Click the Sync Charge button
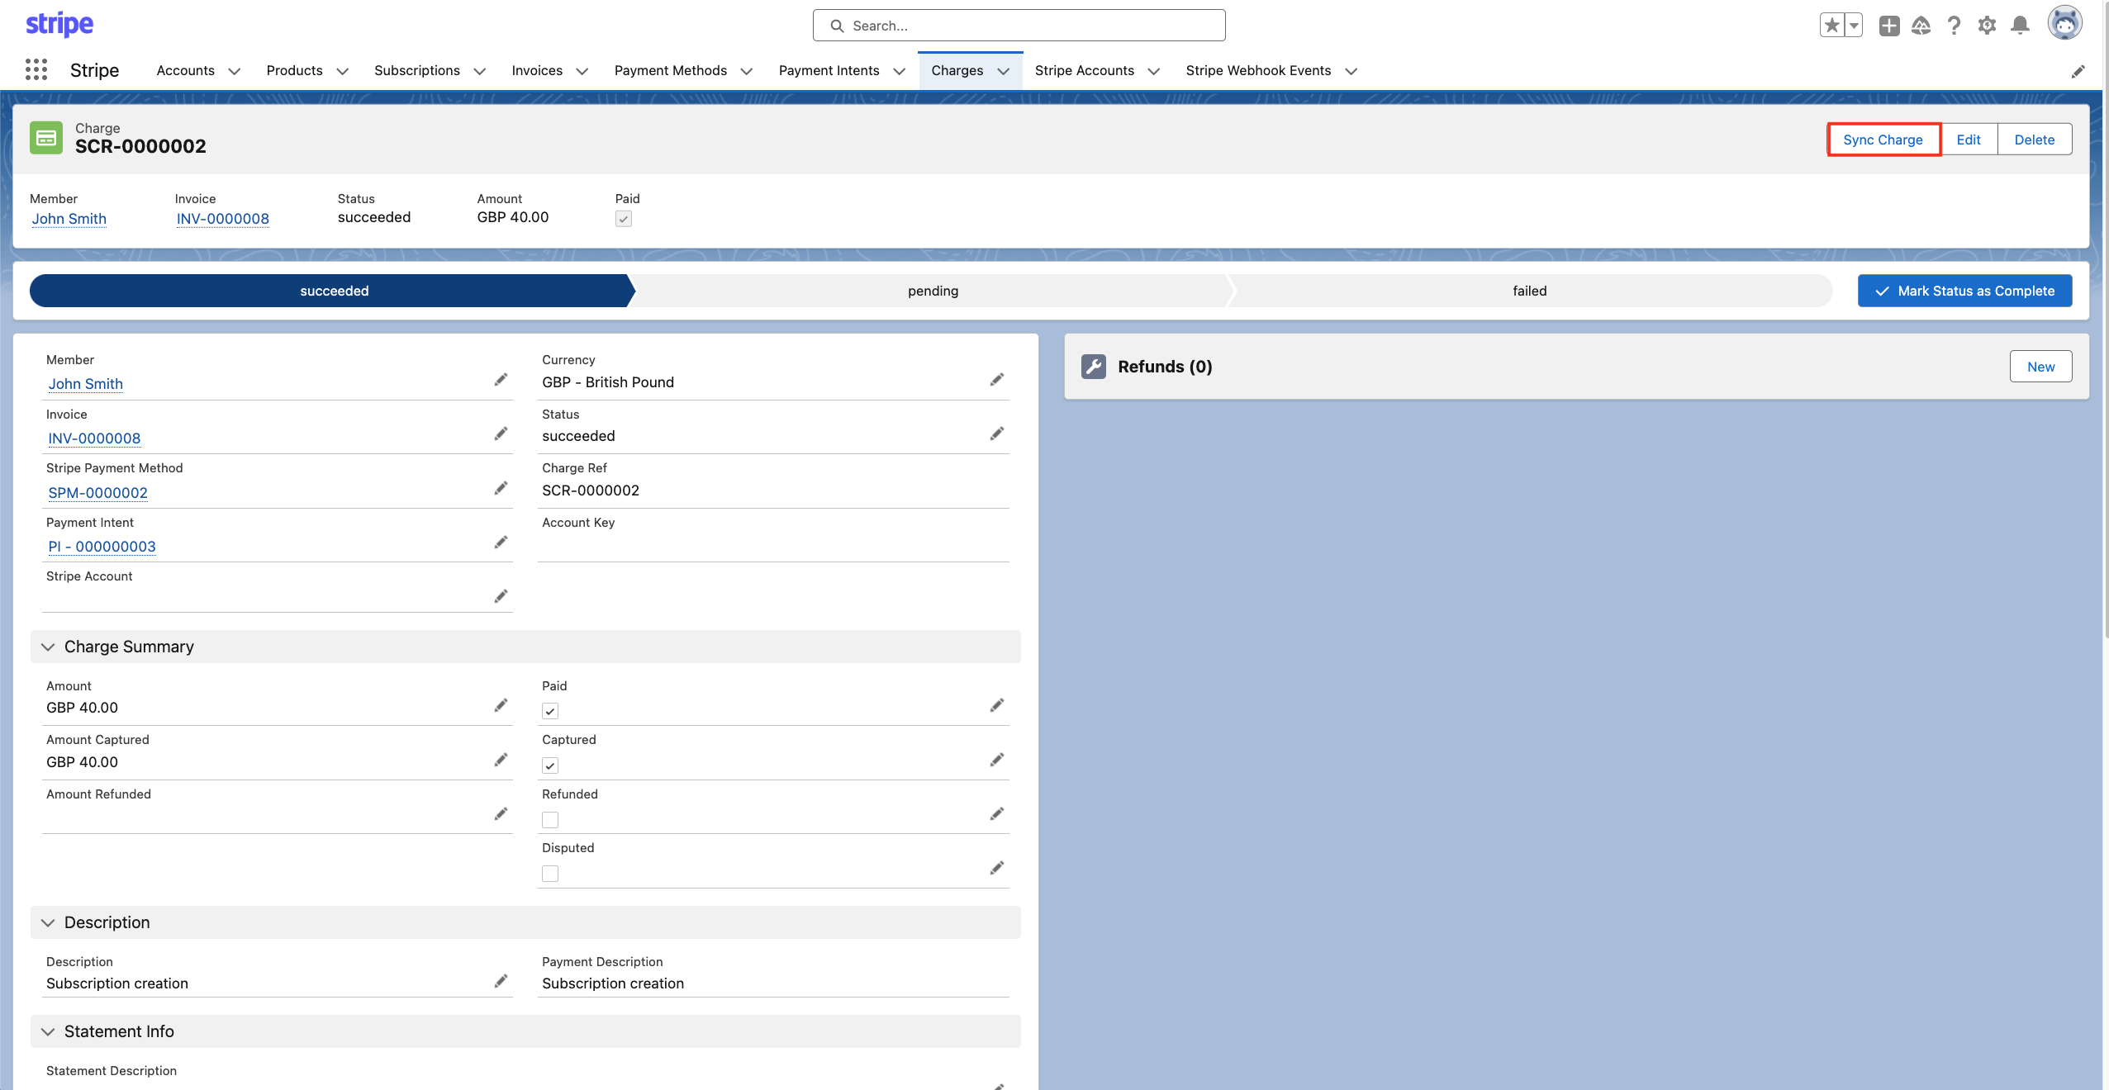The height and width of the screenshot is (1090, 2109). click(1882, 140)
